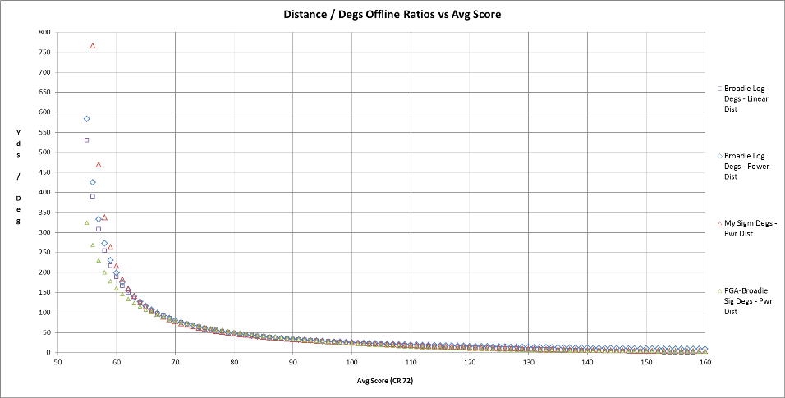Click the vertical 'Yds / Deg' axis title
This screenshot has height=398, width=785.
[x=18, y=176]
